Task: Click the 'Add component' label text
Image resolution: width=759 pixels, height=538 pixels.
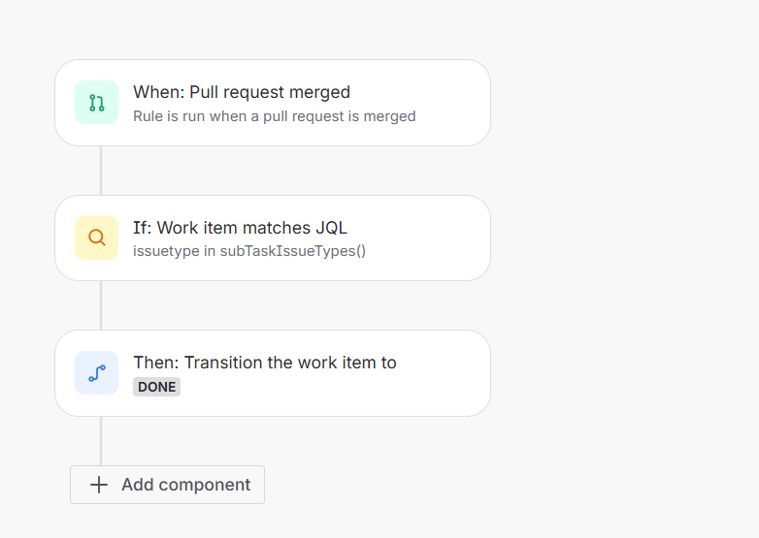Action: pyautogui.click(x=186, y=485)
